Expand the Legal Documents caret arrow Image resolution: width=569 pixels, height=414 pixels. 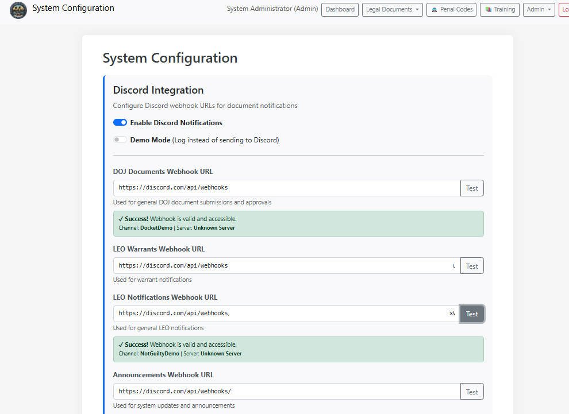click(417, 9)
